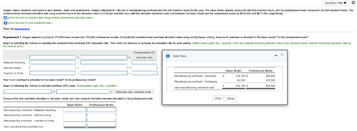Select the formula numerator field in header row

click(x=53, y=57)
